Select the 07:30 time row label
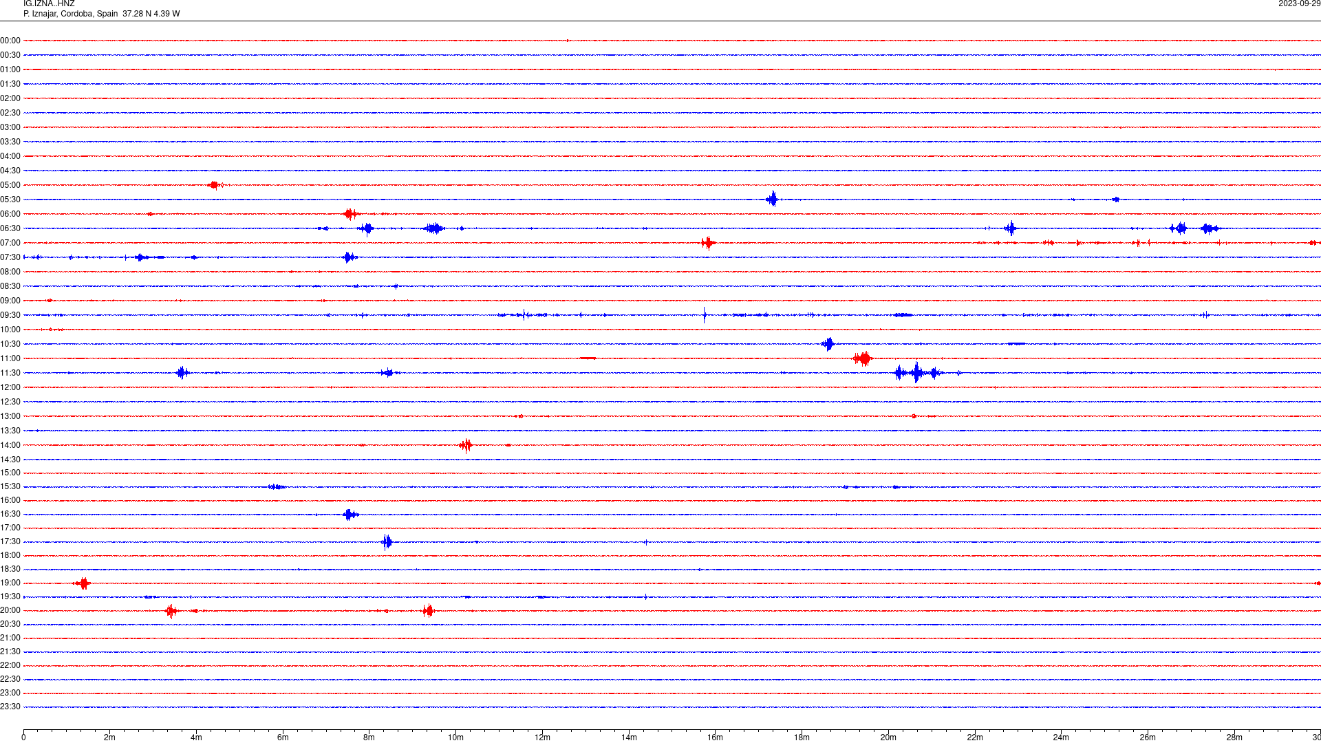This screenshot has height=743, width=1321. pos(10,257)
